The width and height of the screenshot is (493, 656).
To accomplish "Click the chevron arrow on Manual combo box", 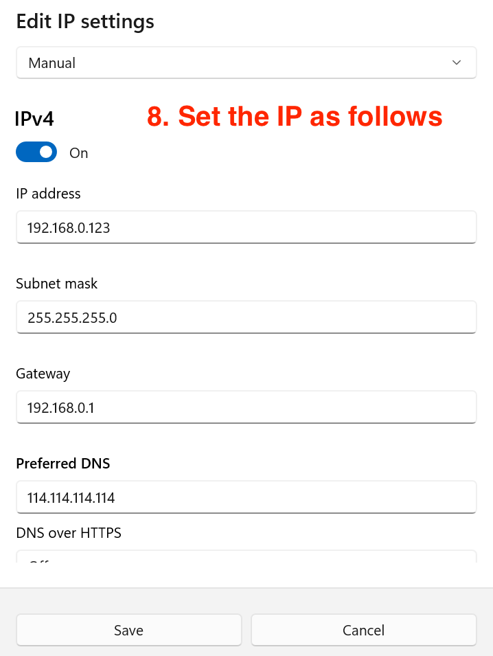I will [457, 63].
